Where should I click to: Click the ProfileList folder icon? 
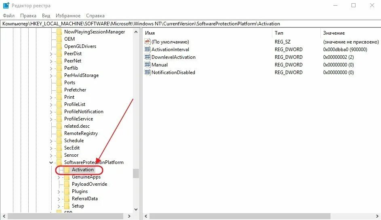[59, 104]
